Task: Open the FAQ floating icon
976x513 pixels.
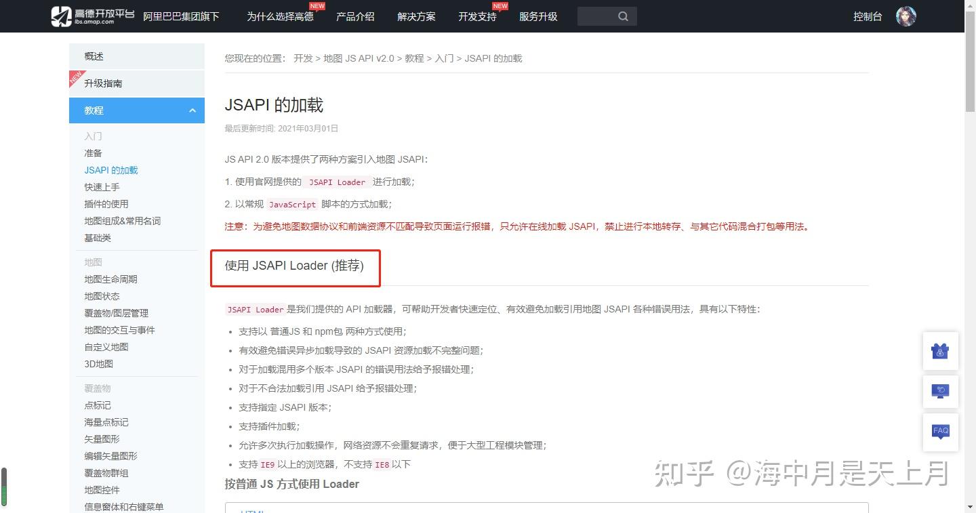Action: [940, 431]
